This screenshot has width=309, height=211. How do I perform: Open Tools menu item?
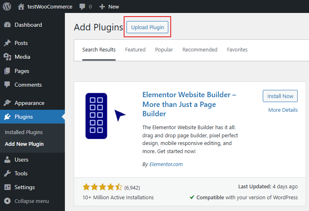coord(32,173)
